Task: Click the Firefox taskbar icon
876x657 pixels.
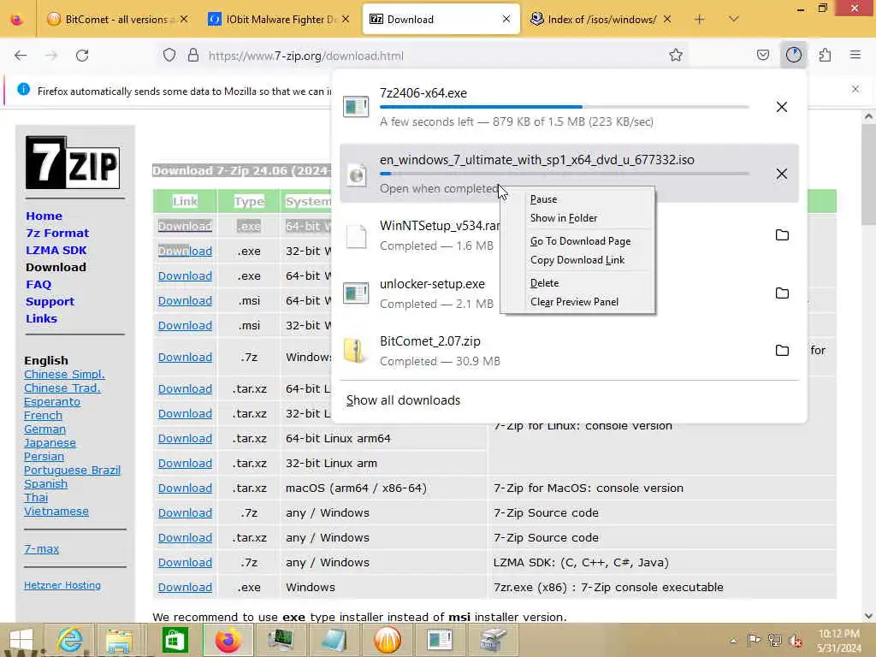Action: pyautogui.click(x=228, y=640)
